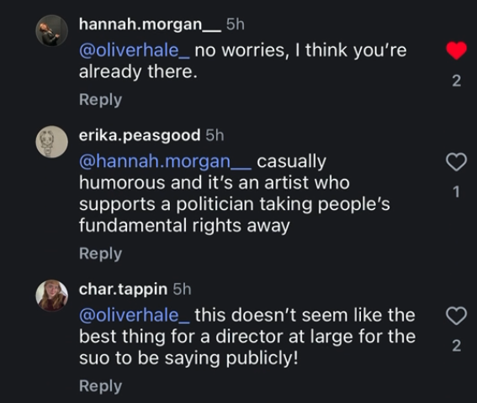Tap comment text about director at large

point(247,337)
